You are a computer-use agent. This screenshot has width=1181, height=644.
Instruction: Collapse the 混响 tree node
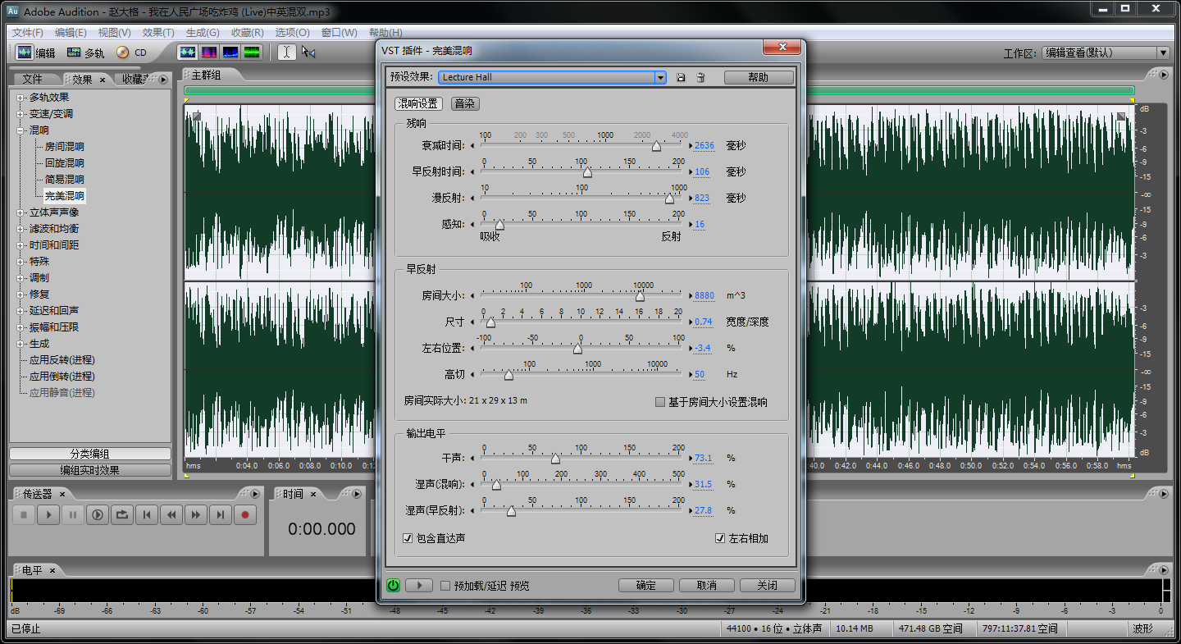tap(21, 130)
